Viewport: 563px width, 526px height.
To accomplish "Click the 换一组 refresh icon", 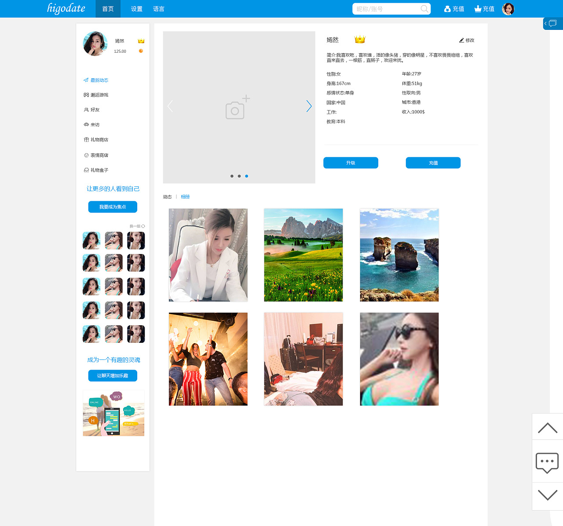I will click(x=143, y=226).
